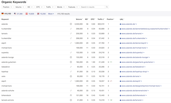Select the US flag country filter

(18, 14)
